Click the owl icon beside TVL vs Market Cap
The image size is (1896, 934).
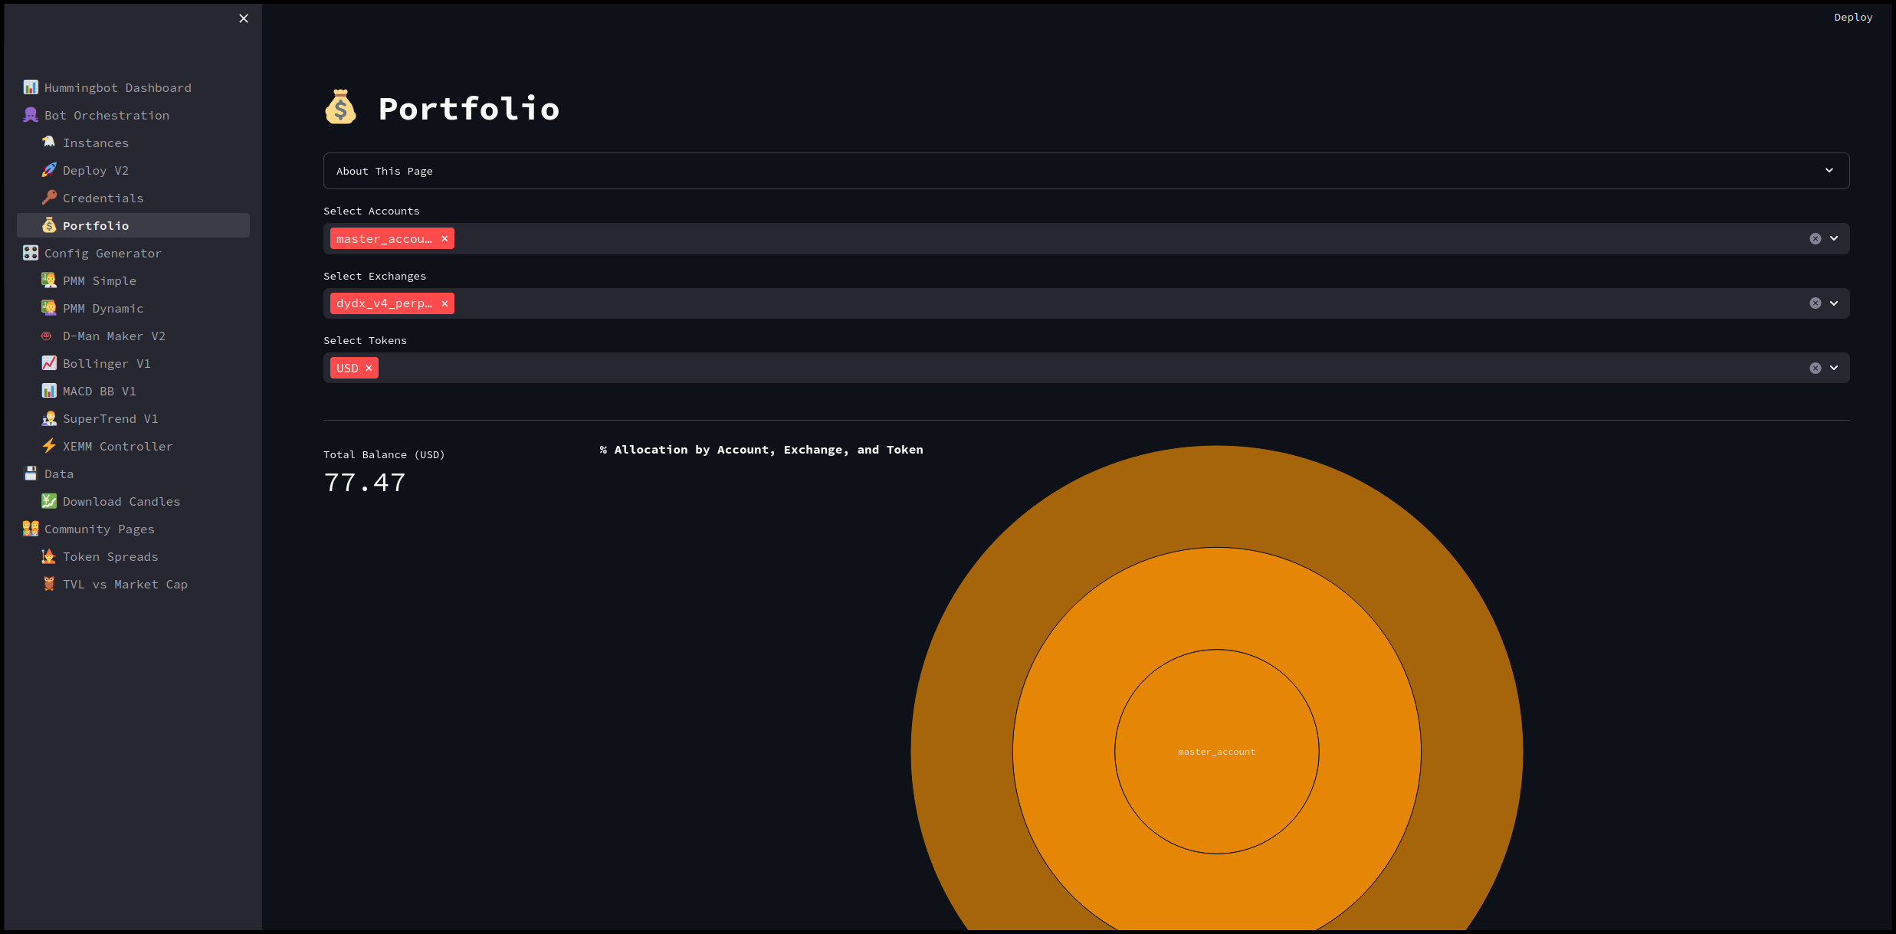[49, 584]
